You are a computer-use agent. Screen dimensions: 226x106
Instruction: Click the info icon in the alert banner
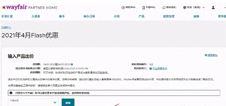[11, 93]
